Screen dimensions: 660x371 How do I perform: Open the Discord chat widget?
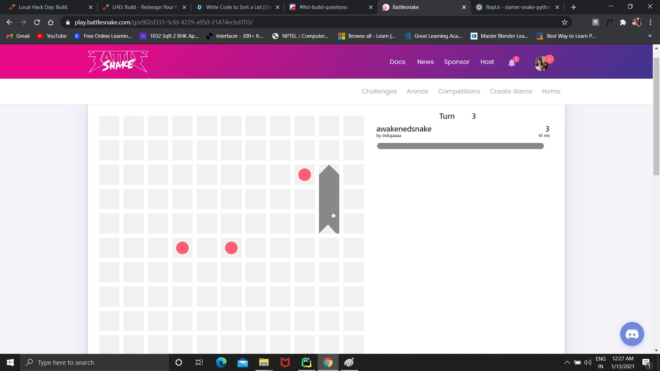pos(632,334)
